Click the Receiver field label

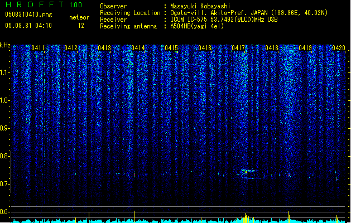(113, 20)
